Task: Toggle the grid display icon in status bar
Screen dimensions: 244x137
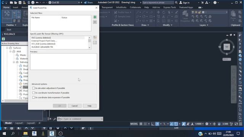Action: pos(141,124)
